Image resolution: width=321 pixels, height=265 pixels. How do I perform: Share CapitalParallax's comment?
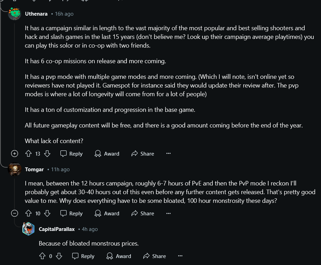[154, 256]
